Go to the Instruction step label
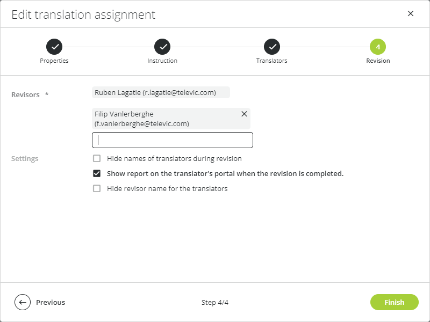The image size is (430, 322). pos(162,61)
